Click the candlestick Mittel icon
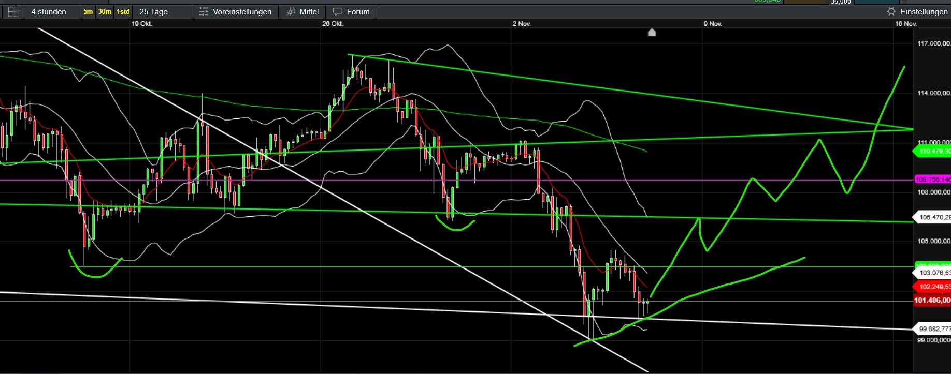This screenshot has height=374, width=951. pos(291,11)
